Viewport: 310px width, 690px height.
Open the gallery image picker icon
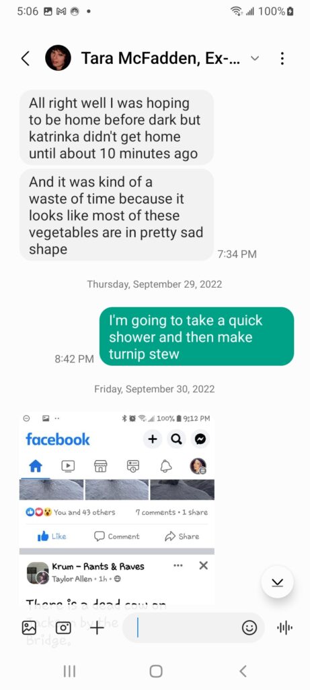point(29,627)
